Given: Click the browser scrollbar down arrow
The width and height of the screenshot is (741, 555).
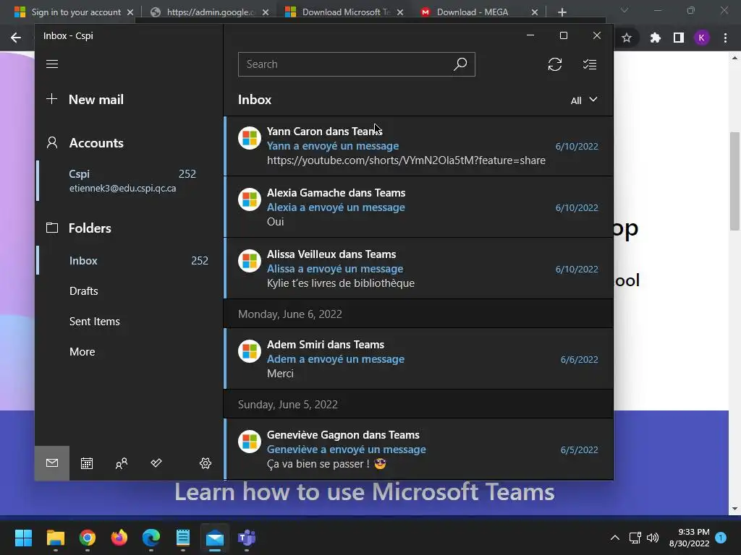Looking at the screenshot, I should click(734, 509).
